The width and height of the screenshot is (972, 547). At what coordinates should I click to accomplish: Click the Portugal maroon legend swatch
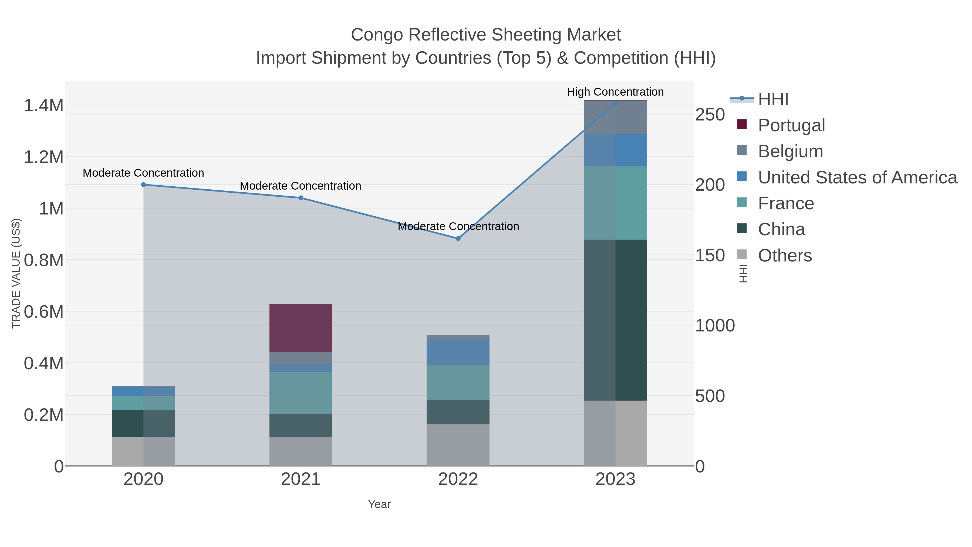(x=741, y=124)
